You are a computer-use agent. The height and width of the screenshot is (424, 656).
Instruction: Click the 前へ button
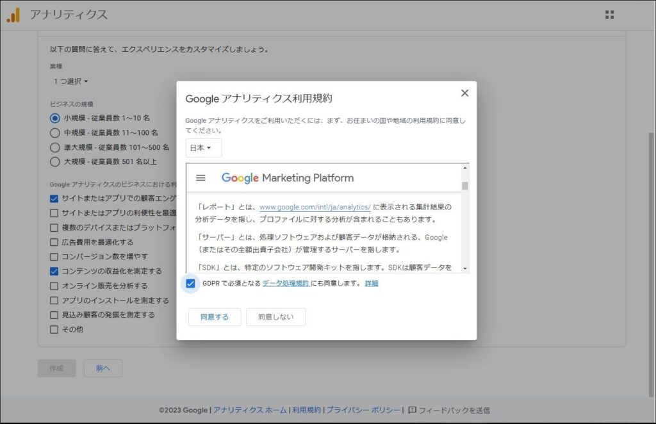tap(103, 368)
